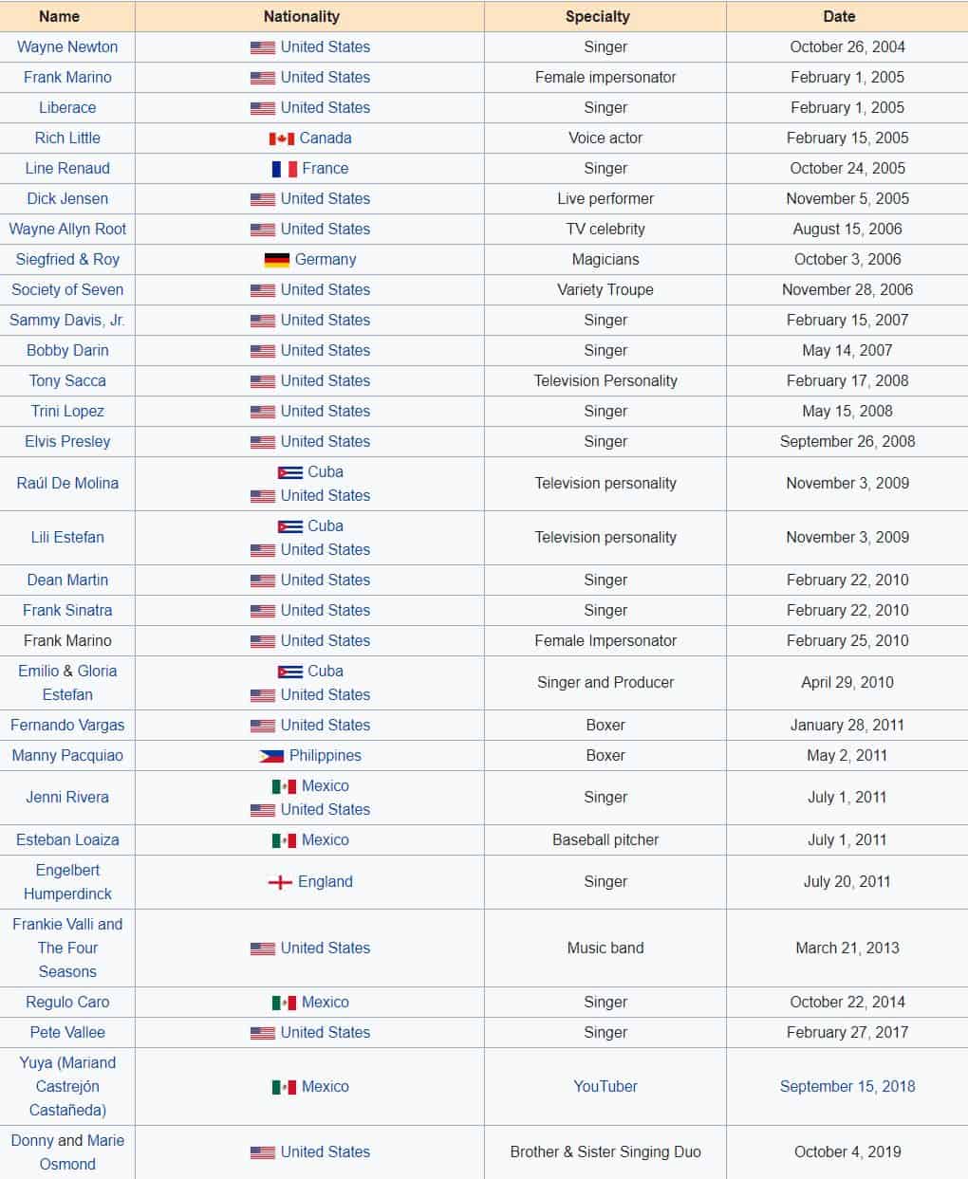Screen dimensions: 968x1179
Task: Open the YouTuber specialty link
Action: pyautogui.click(x=605, y=1086)
